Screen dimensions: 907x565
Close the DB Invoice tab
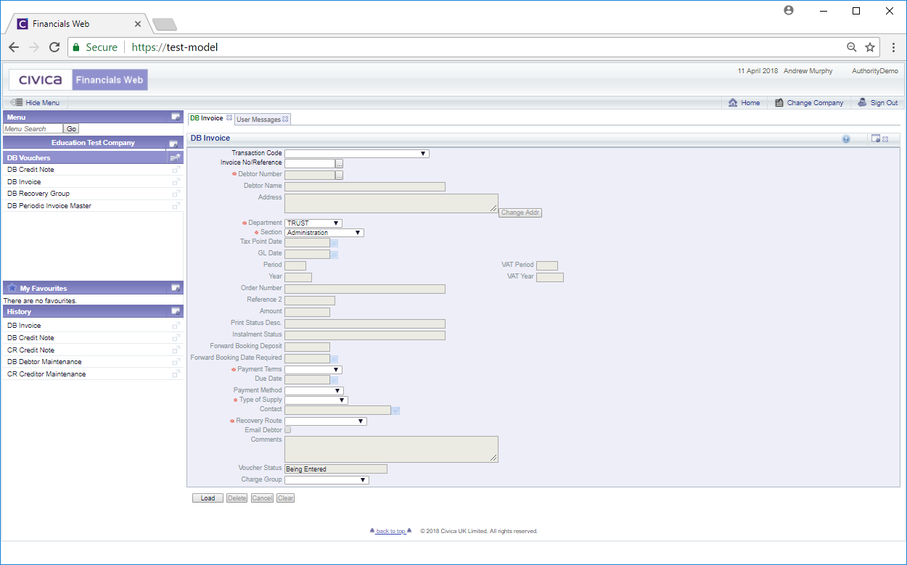tap(229, 118)
